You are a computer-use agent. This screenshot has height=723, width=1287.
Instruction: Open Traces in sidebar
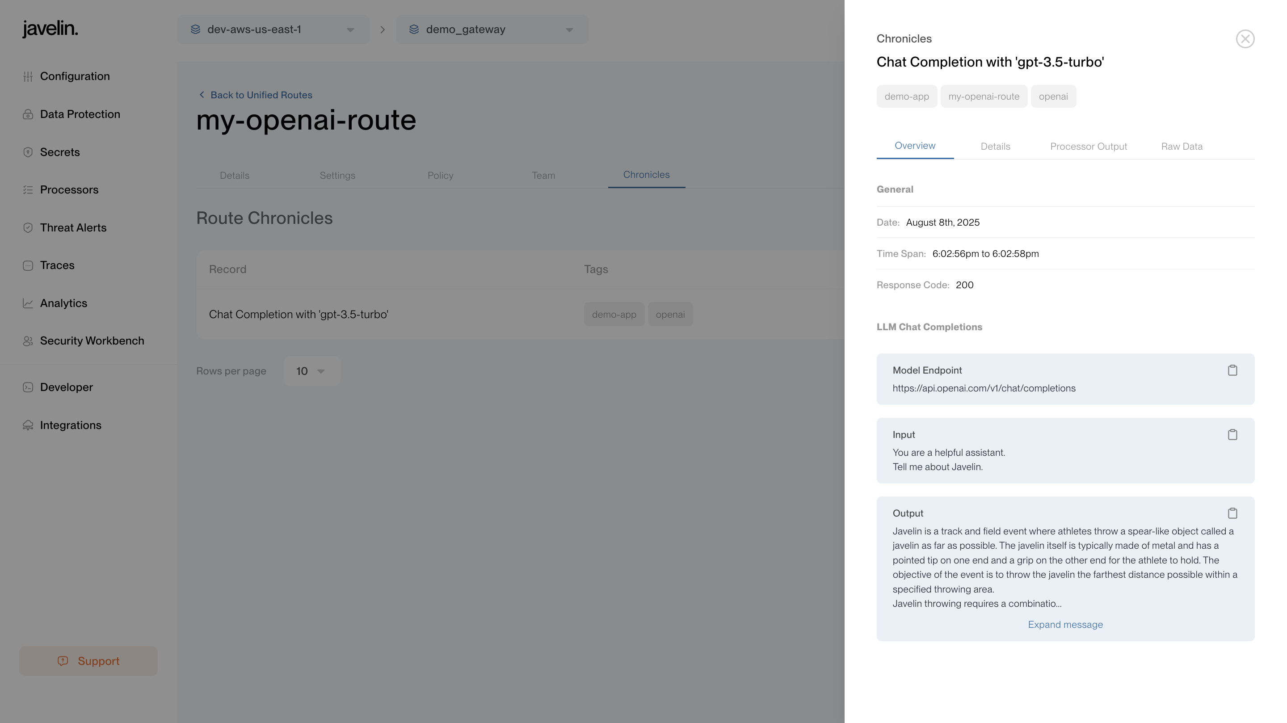pyautogui.click(x=57, y=265)
